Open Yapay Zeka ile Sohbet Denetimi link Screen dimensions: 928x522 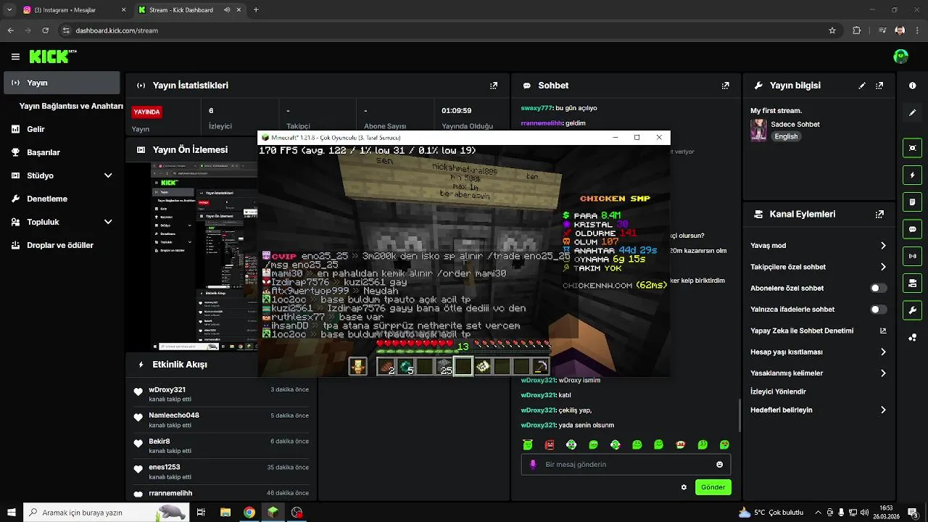point(819,331)
